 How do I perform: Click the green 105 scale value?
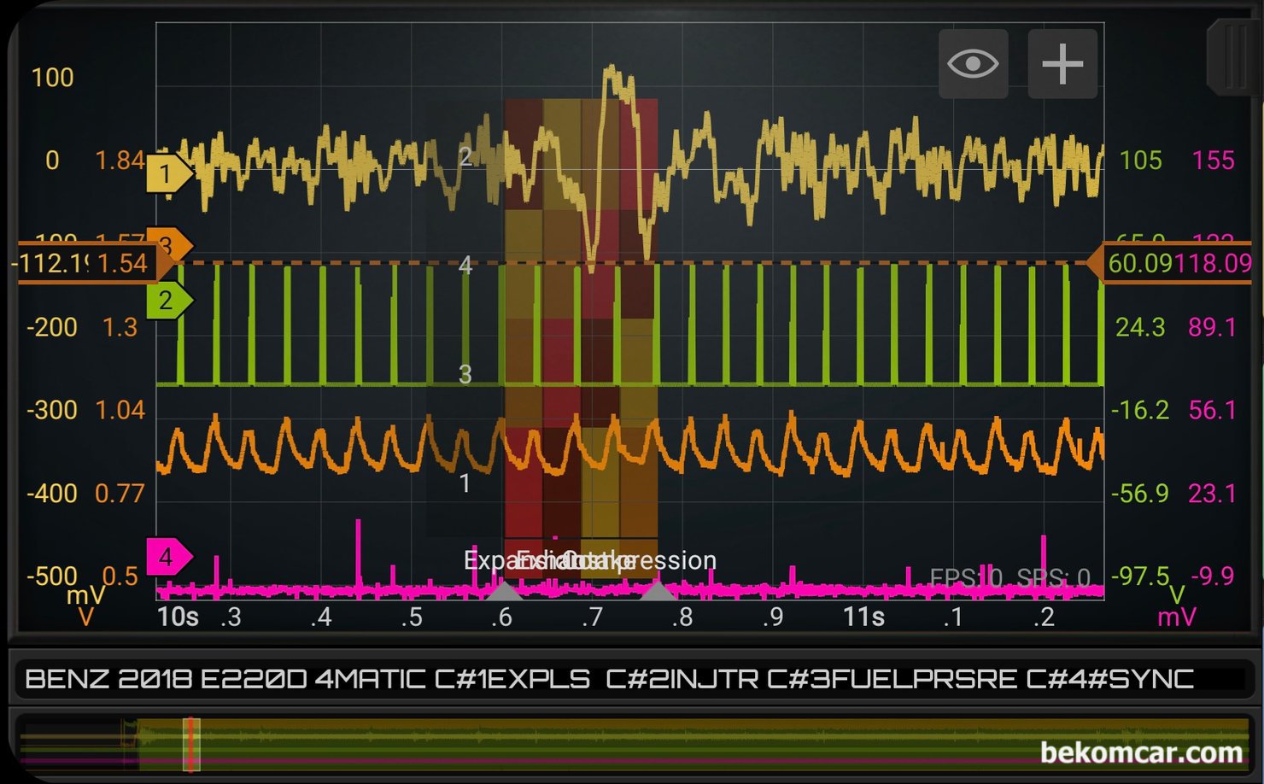click(1140, 160)
